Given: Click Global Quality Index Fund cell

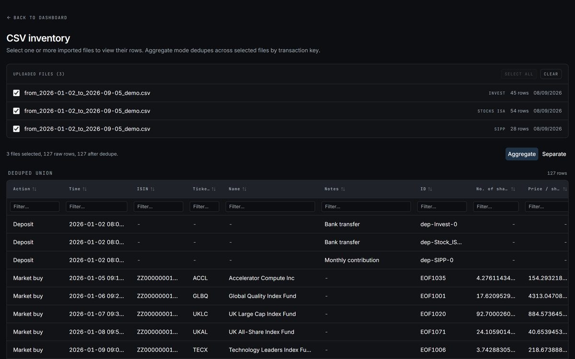Looking at the screenshot, I should point(263,296).
